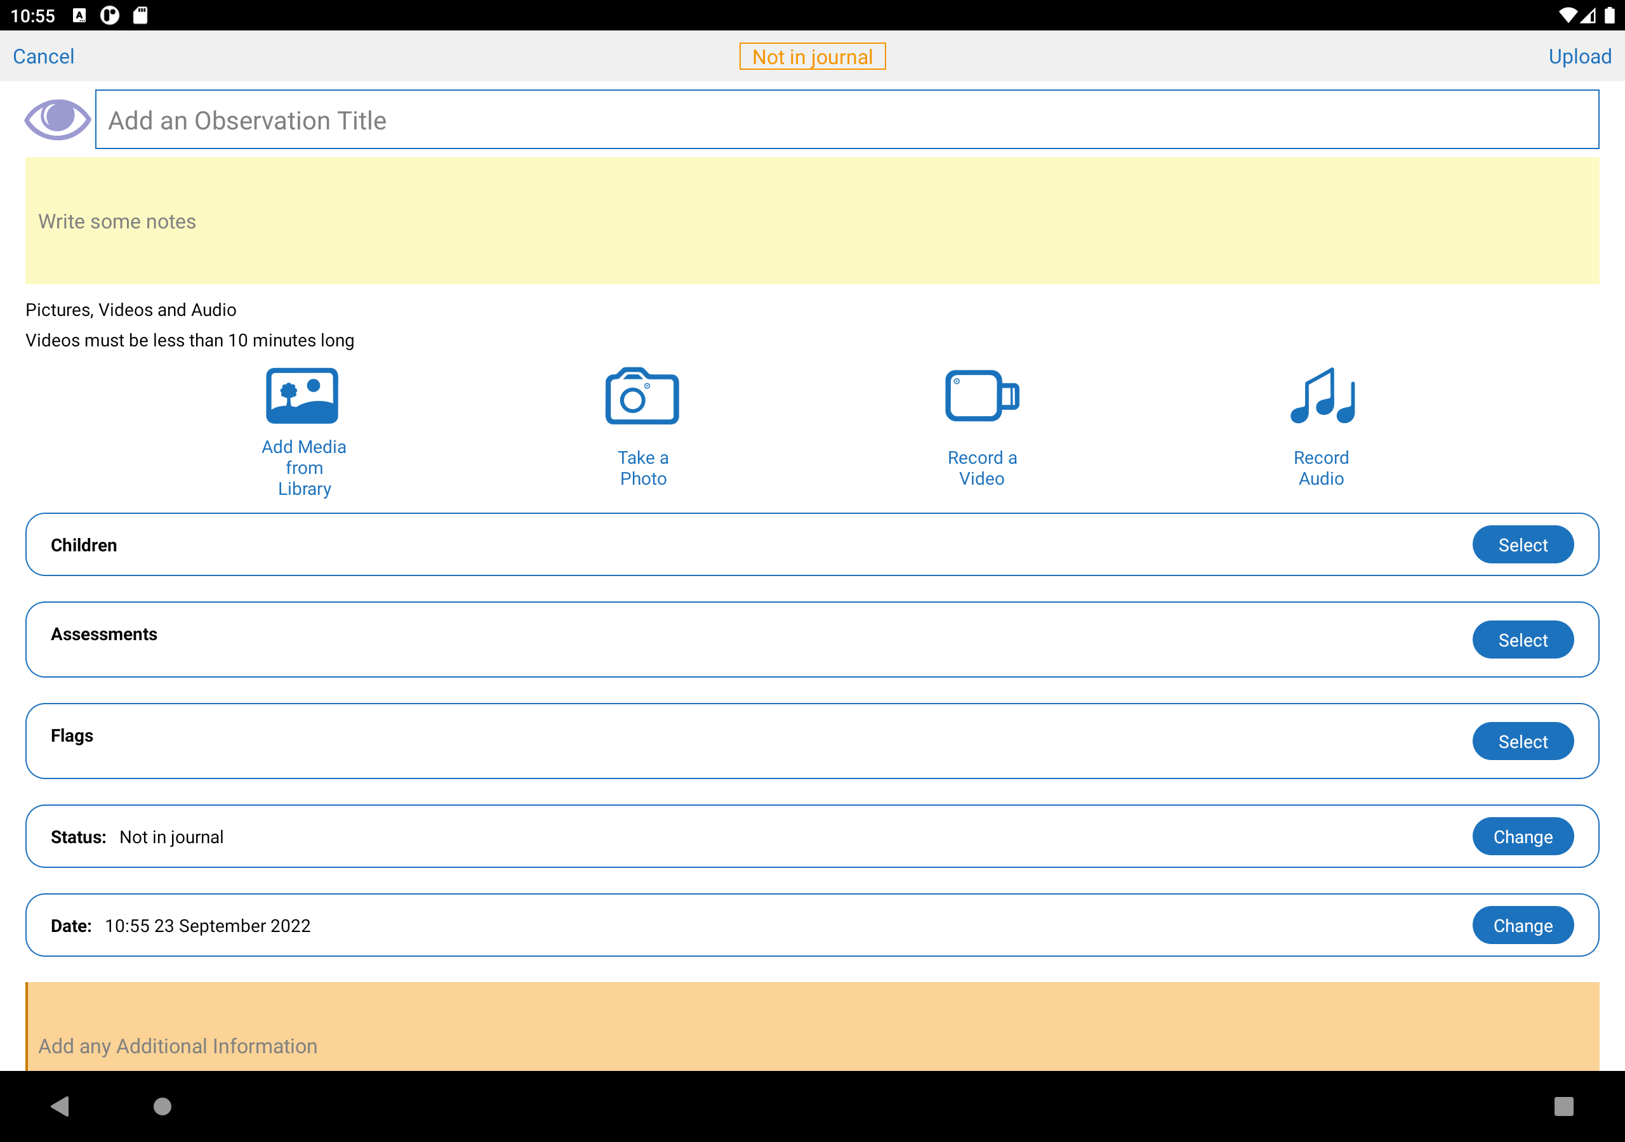The height and width of the screenshot is (1142, 1625).
Task: Tap the 'Flags' row label
Action: click(72, 736)
